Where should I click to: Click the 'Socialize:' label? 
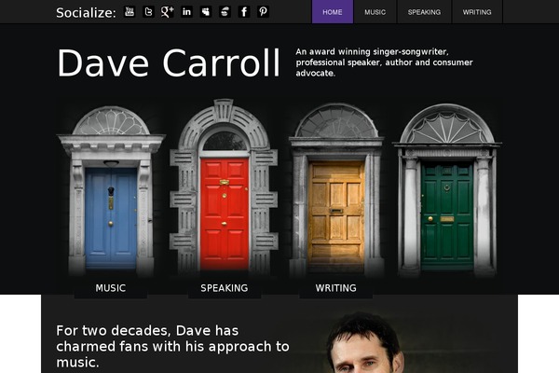(86, 13)
